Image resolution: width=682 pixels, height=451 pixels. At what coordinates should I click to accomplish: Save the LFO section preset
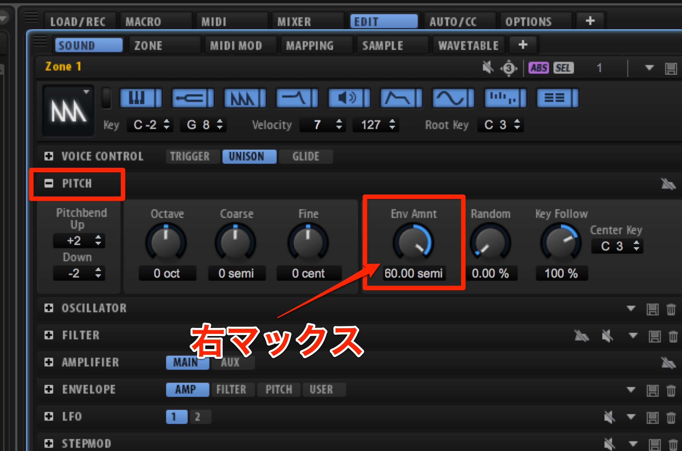point(652,418)
